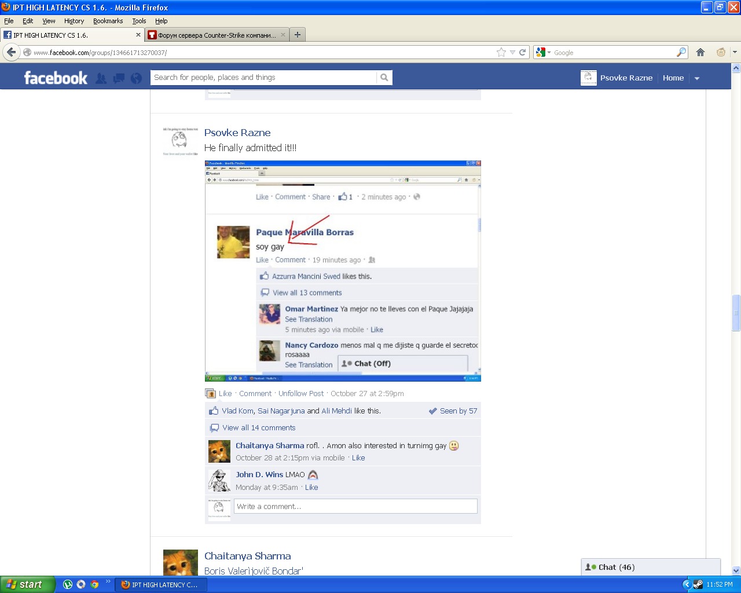This screenshot has height=593, width=741.
Task: Click Seen by 57 link
Action: click(458, 411)
